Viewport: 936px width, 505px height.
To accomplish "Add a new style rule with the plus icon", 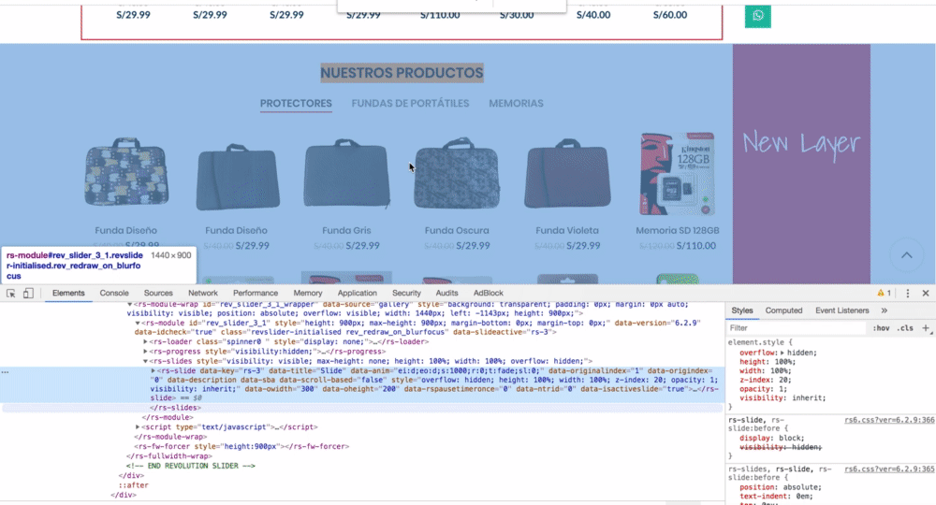I will coord(926,328).
